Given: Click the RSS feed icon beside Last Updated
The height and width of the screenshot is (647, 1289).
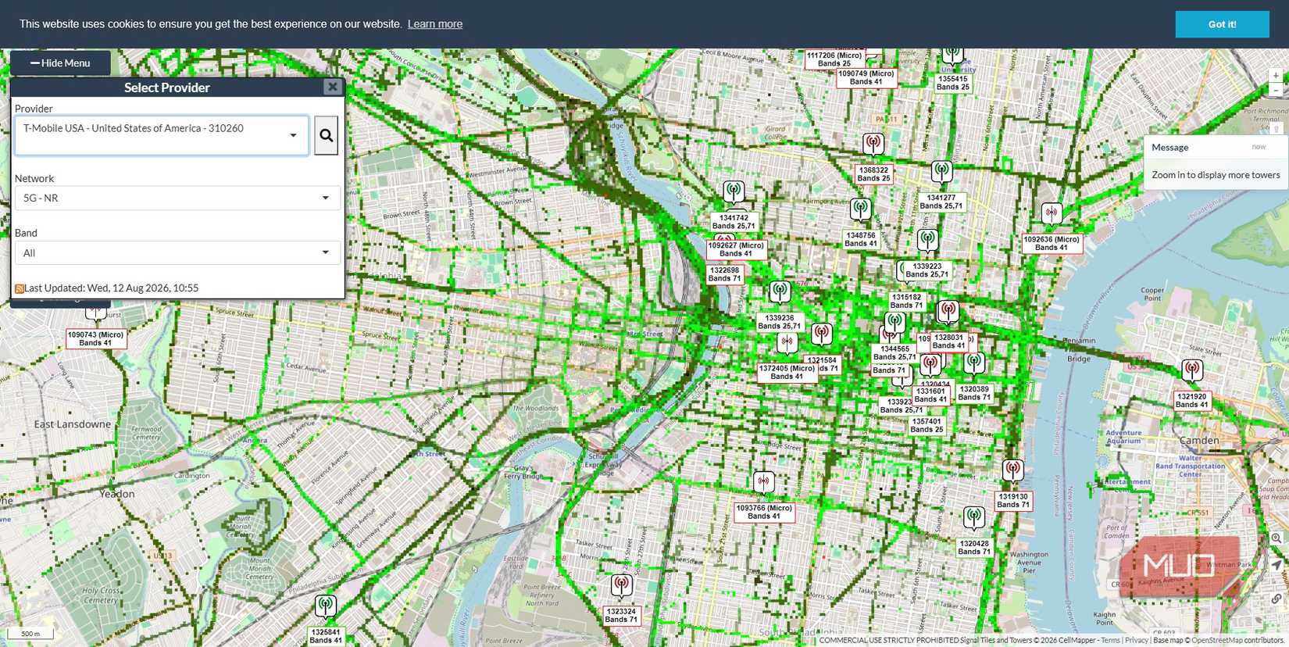Looking at the screenshot, I should (x=20, y=288).
